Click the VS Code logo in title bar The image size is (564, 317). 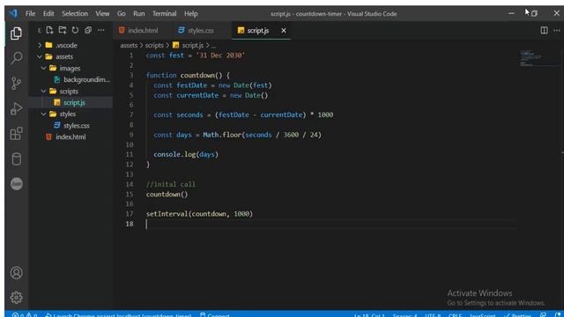coord(13,14)
